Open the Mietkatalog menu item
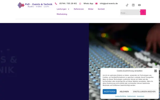The height and width of the screenshot is (100, 160). pyautogui.click(x=62, y=14)
